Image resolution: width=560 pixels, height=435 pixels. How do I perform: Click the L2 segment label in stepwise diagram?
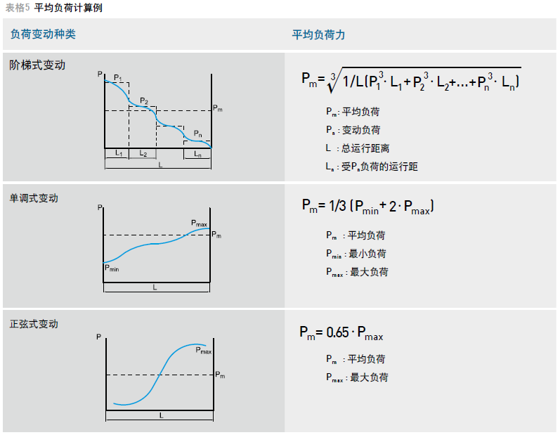143,152
